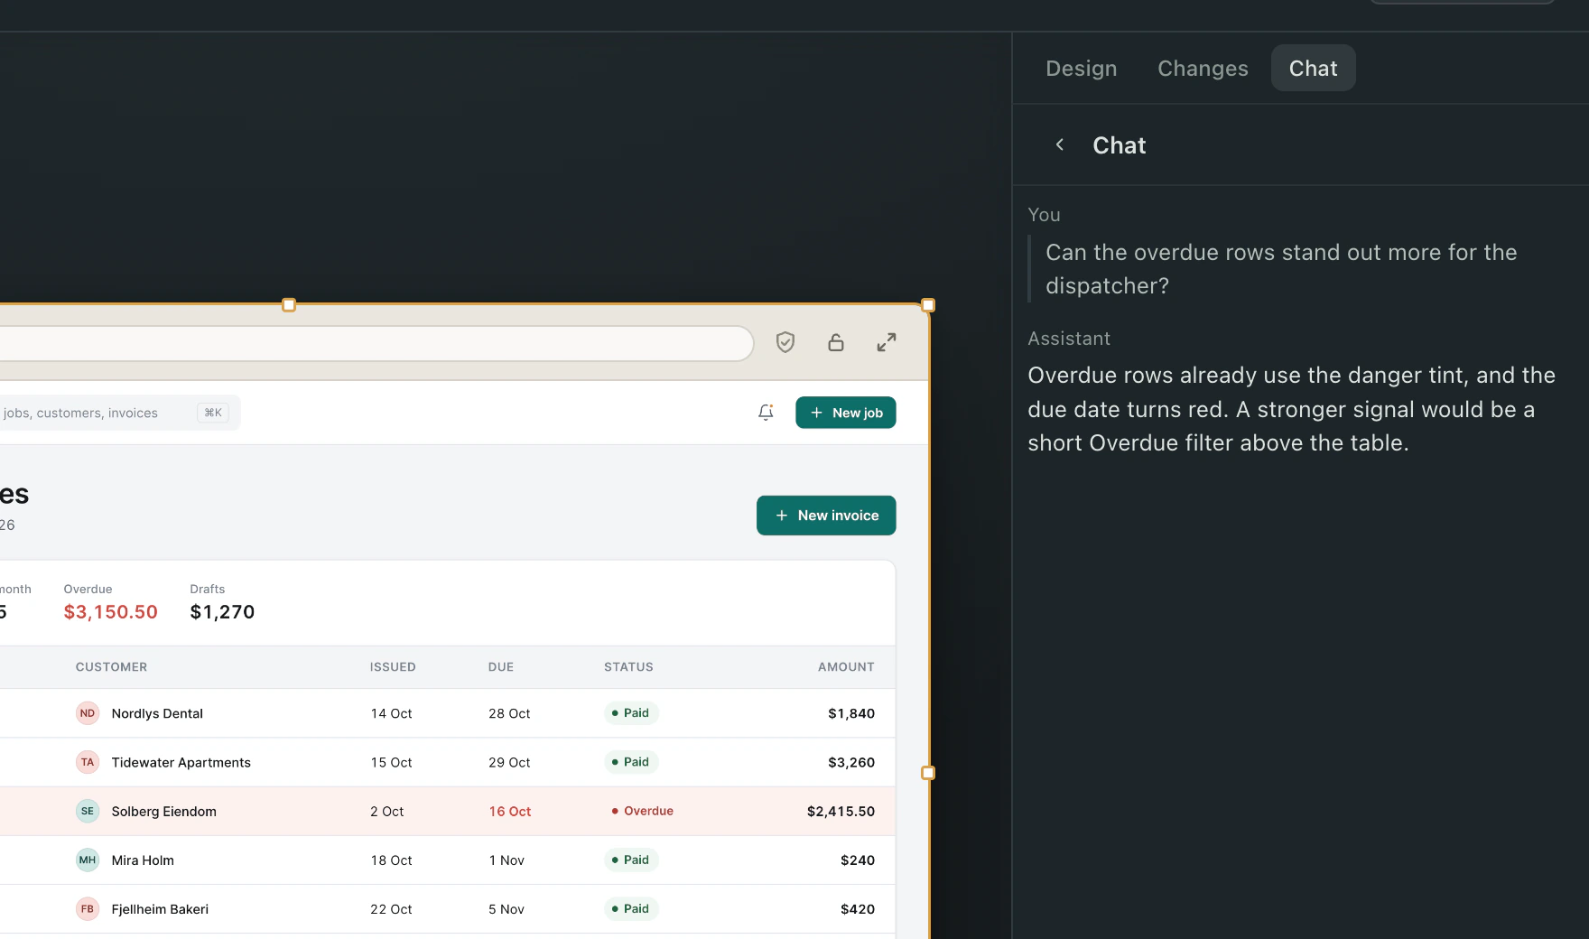
Task: Switch to the Changes tab
Action: pos(1203,68)
